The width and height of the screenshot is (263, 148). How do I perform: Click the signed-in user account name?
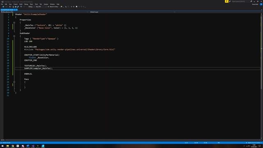255,5
